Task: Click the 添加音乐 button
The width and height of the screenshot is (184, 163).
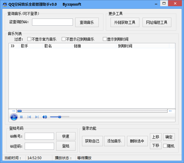Action: [114, 141]
